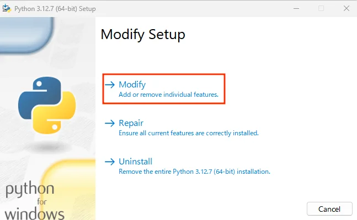Click the Cancel button
The image size is (357, 220).
pos(329,208)
